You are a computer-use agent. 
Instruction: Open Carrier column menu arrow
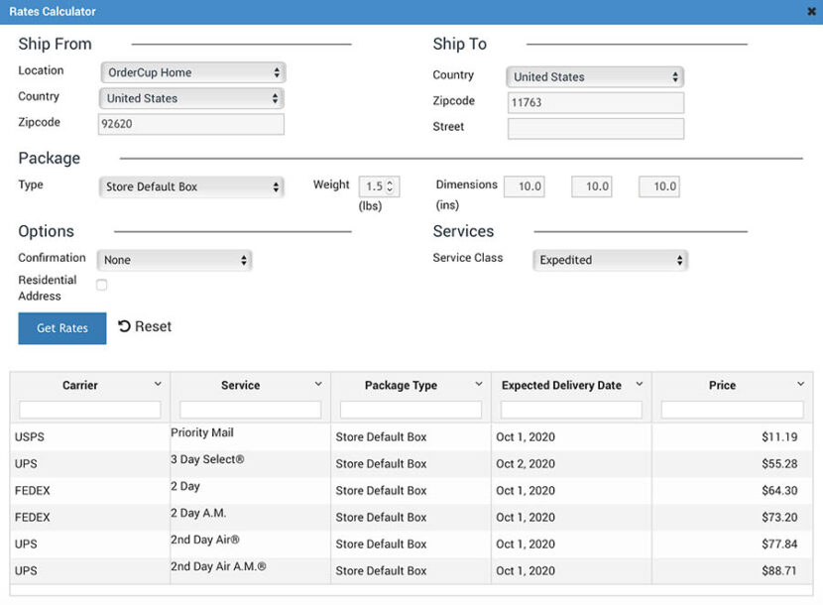pos(158,384)
